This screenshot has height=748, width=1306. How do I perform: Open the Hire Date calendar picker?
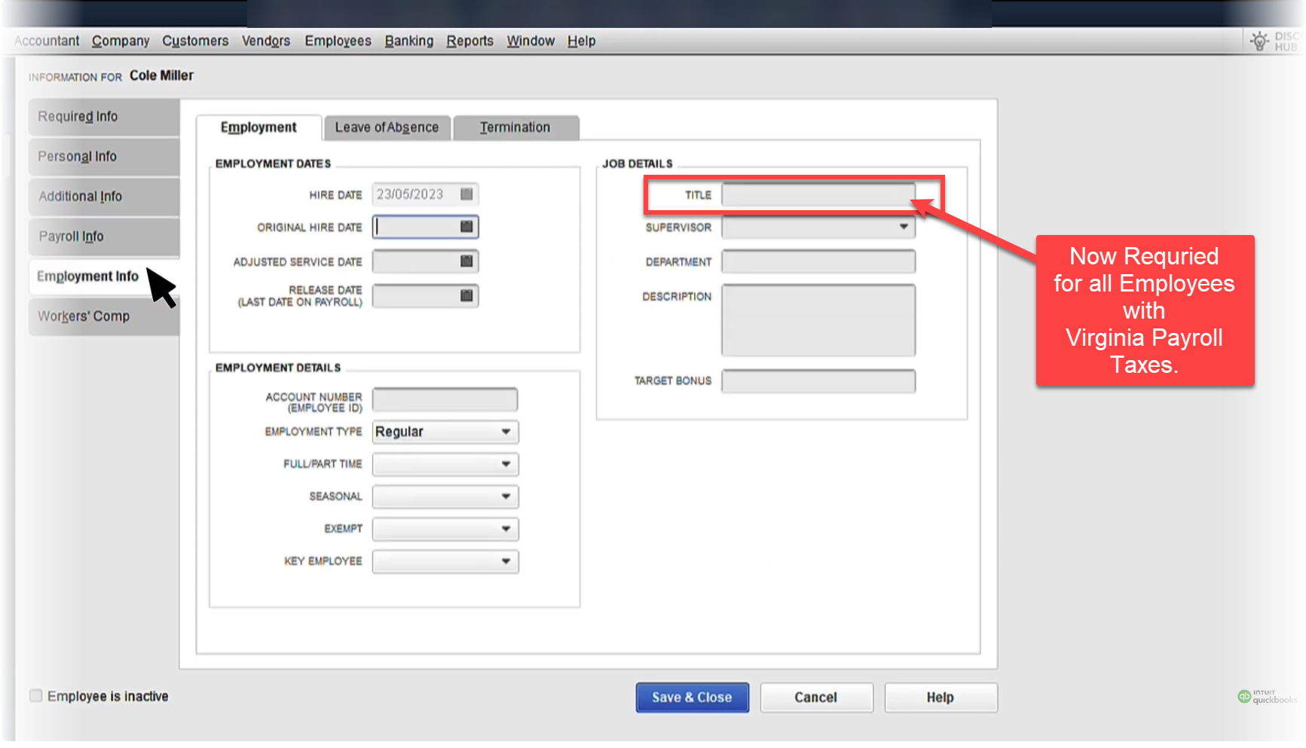point(466,194)
